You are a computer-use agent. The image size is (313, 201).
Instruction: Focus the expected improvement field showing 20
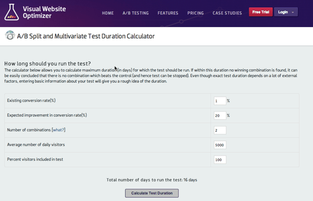click(x=220, y=116)
